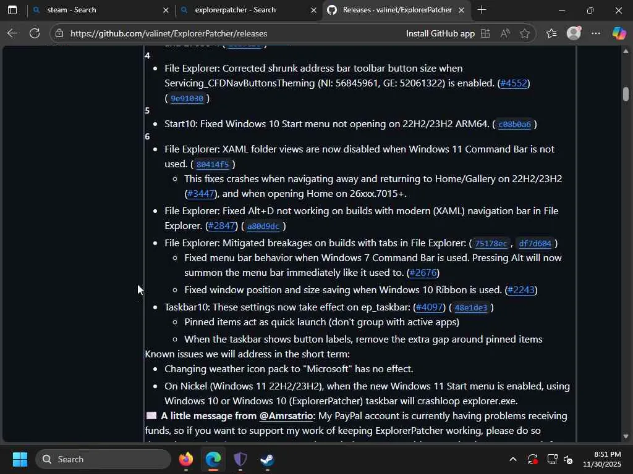Switch to the steam - Search tab
633x474 pixels.
point(100,10)
